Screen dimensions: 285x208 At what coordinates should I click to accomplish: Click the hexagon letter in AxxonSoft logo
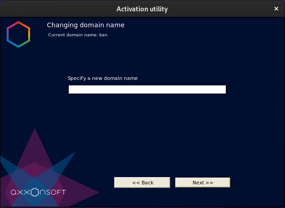(x=36, y=192)
